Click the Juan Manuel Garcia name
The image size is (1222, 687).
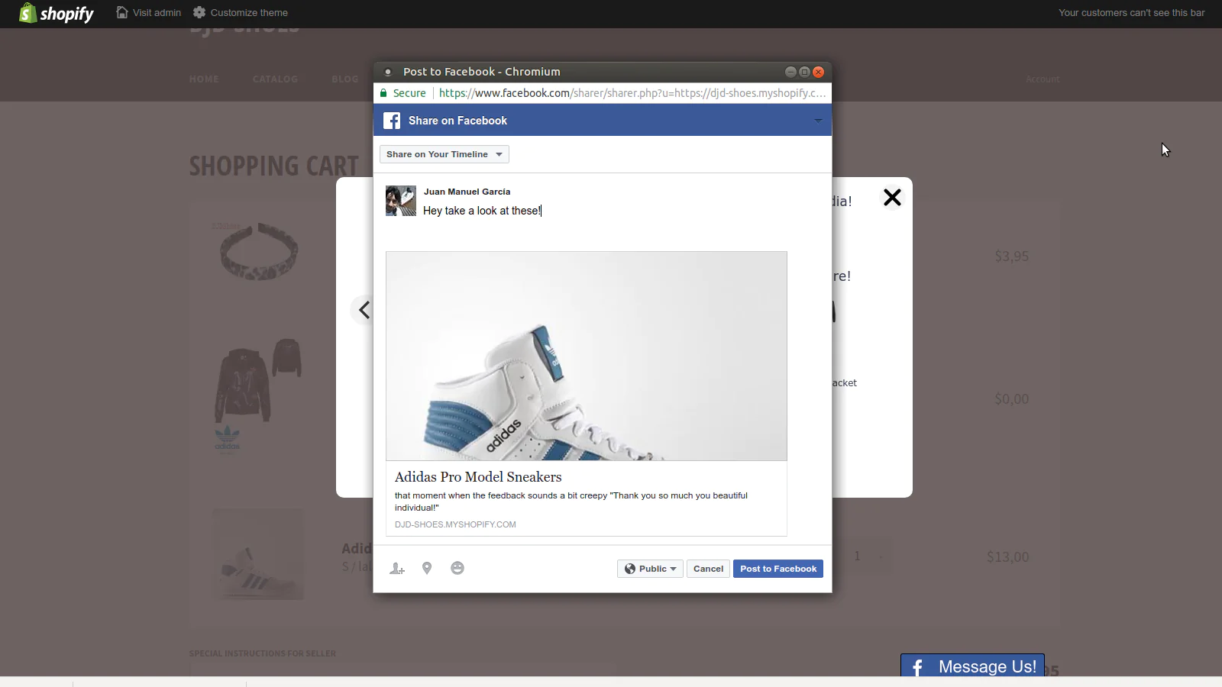467,192
